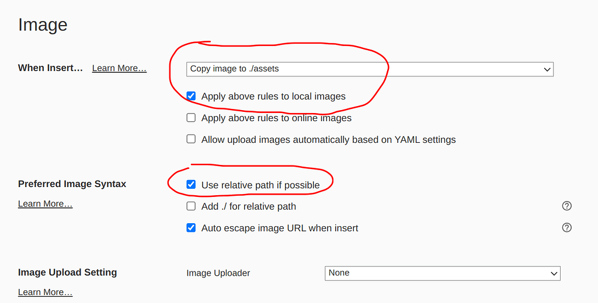Image resolution: width=598 pixels, height=303 pixels.
Task: Open Learn More link beside When Insert
Action: (119, 68)
